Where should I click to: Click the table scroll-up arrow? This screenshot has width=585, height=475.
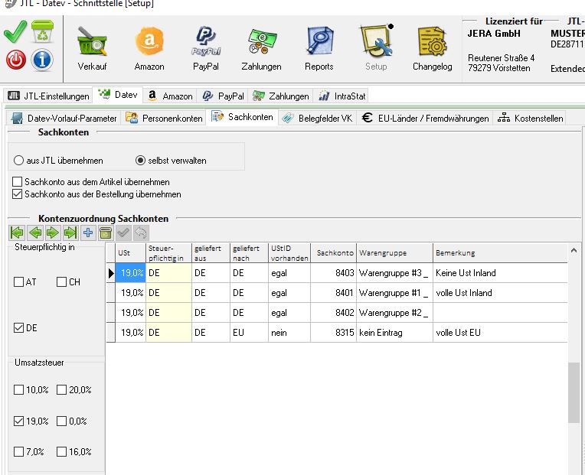pos(574,251)
